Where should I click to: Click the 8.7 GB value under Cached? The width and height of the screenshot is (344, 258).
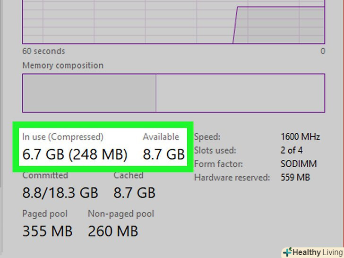coord(134,193)
